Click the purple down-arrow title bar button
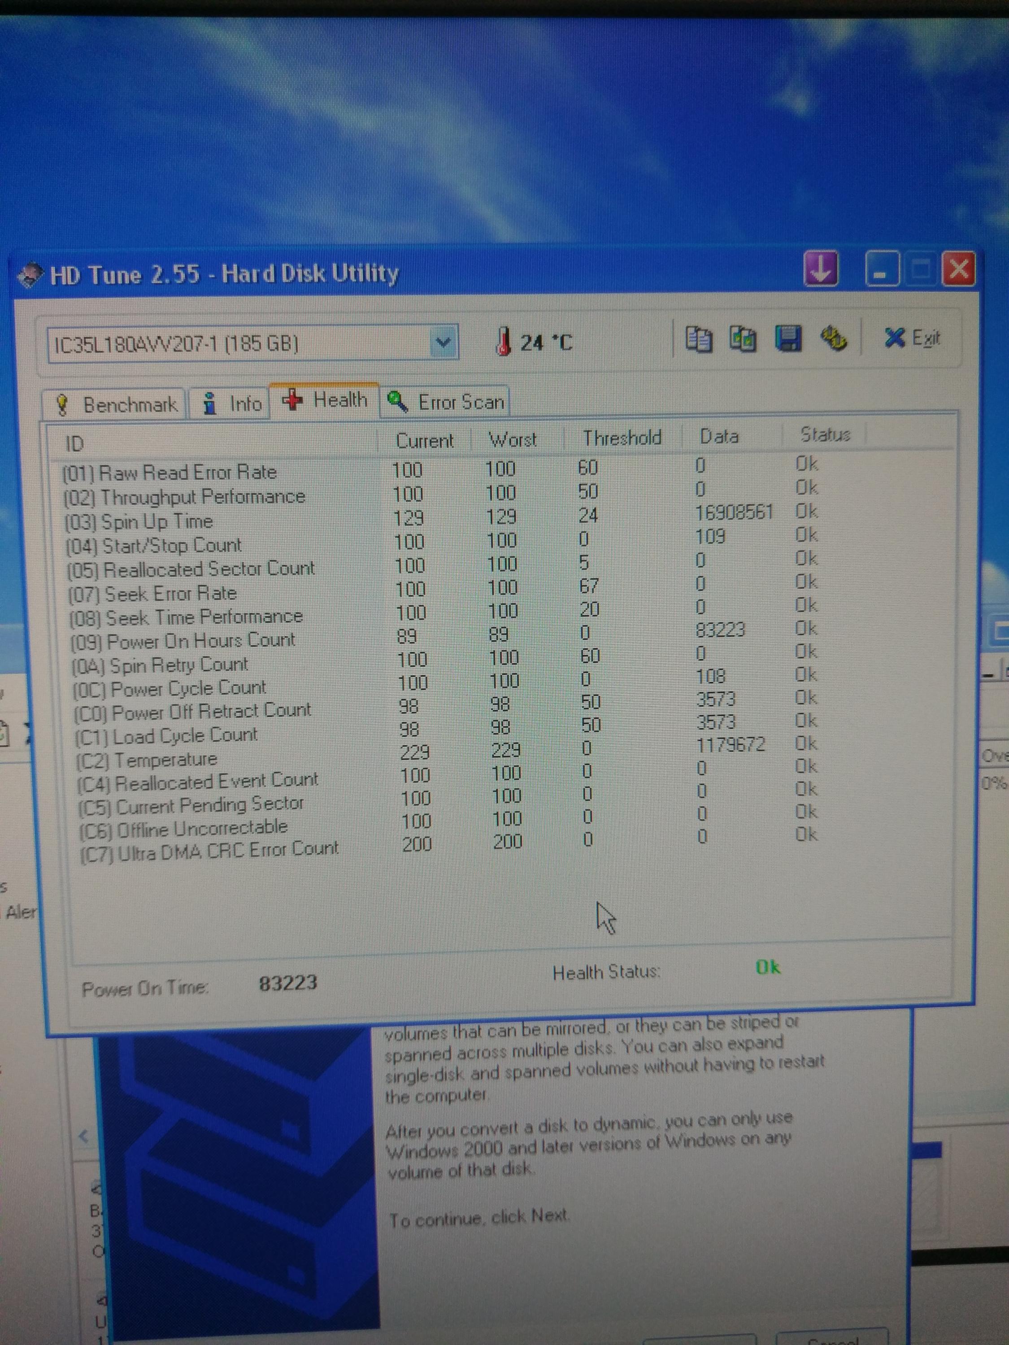The width and height of the screenshot is (1009, 1345). coord(821,268)
